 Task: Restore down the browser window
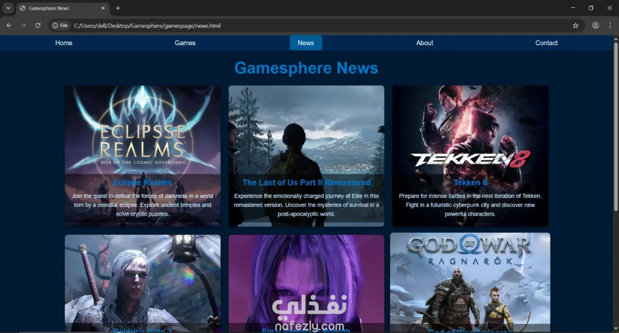591,8
